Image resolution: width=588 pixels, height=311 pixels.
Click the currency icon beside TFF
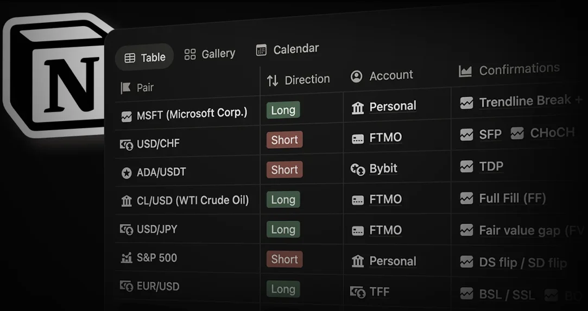pyautogui.click(x=358, y=292)
